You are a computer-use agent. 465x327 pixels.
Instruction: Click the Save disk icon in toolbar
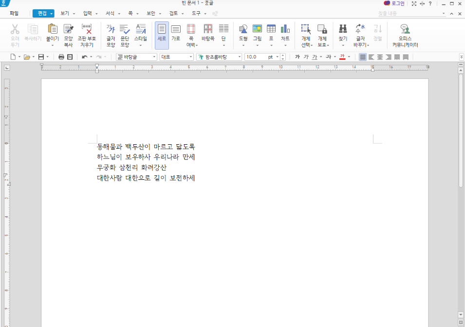click(x=41, y=57)
